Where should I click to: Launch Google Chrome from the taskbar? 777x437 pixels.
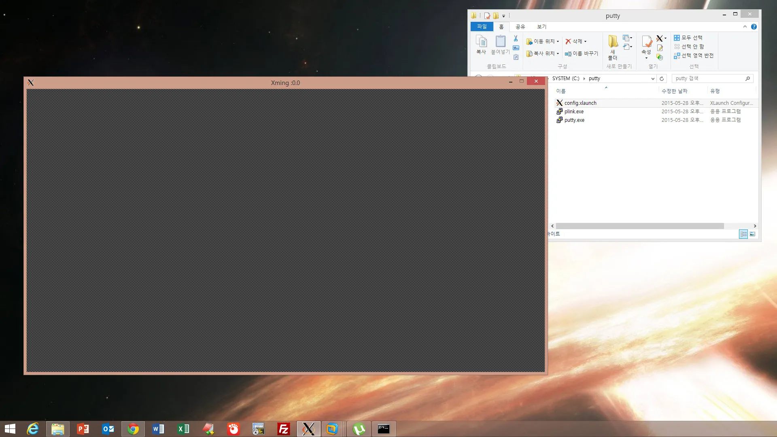point(133,429)
